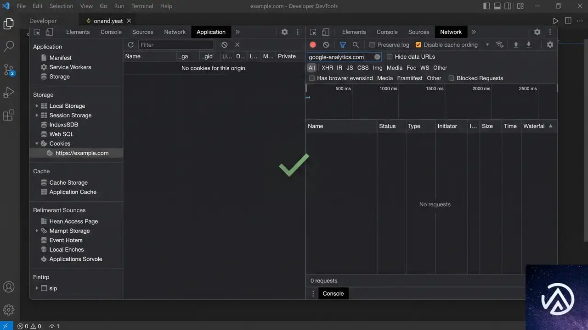The width and height of the screenshot is (588, 330).
Task: Open the network settings gear icon
Action: (x=550, y=45)
